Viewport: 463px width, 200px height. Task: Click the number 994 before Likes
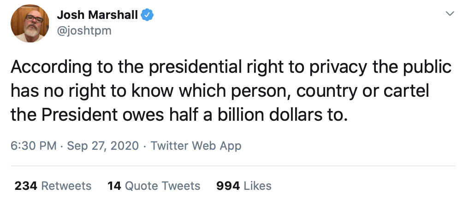pyautogui.click(x=228, y=186)
